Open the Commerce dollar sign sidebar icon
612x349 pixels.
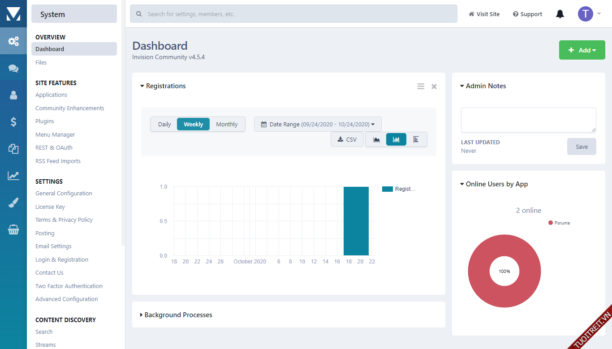pyautogui.click(x=13, y=121)
